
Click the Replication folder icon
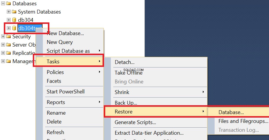[x=8, y=53]
